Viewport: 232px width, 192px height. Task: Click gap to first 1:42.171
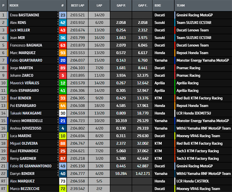[x=143, y=174]
